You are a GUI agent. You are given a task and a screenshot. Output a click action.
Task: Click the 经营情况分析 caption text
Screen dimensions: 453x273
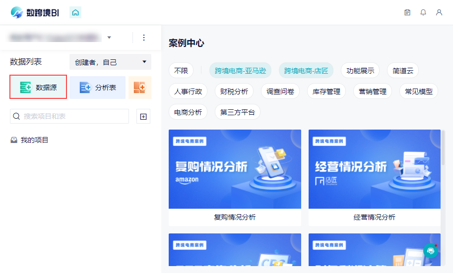tap(375, 217)
